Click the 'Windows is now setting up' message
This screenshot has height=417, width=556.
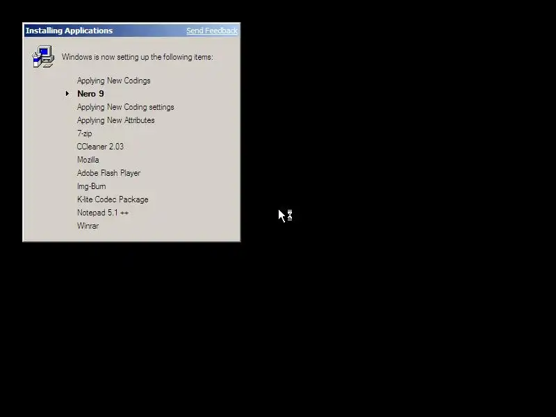click(137, 57)
